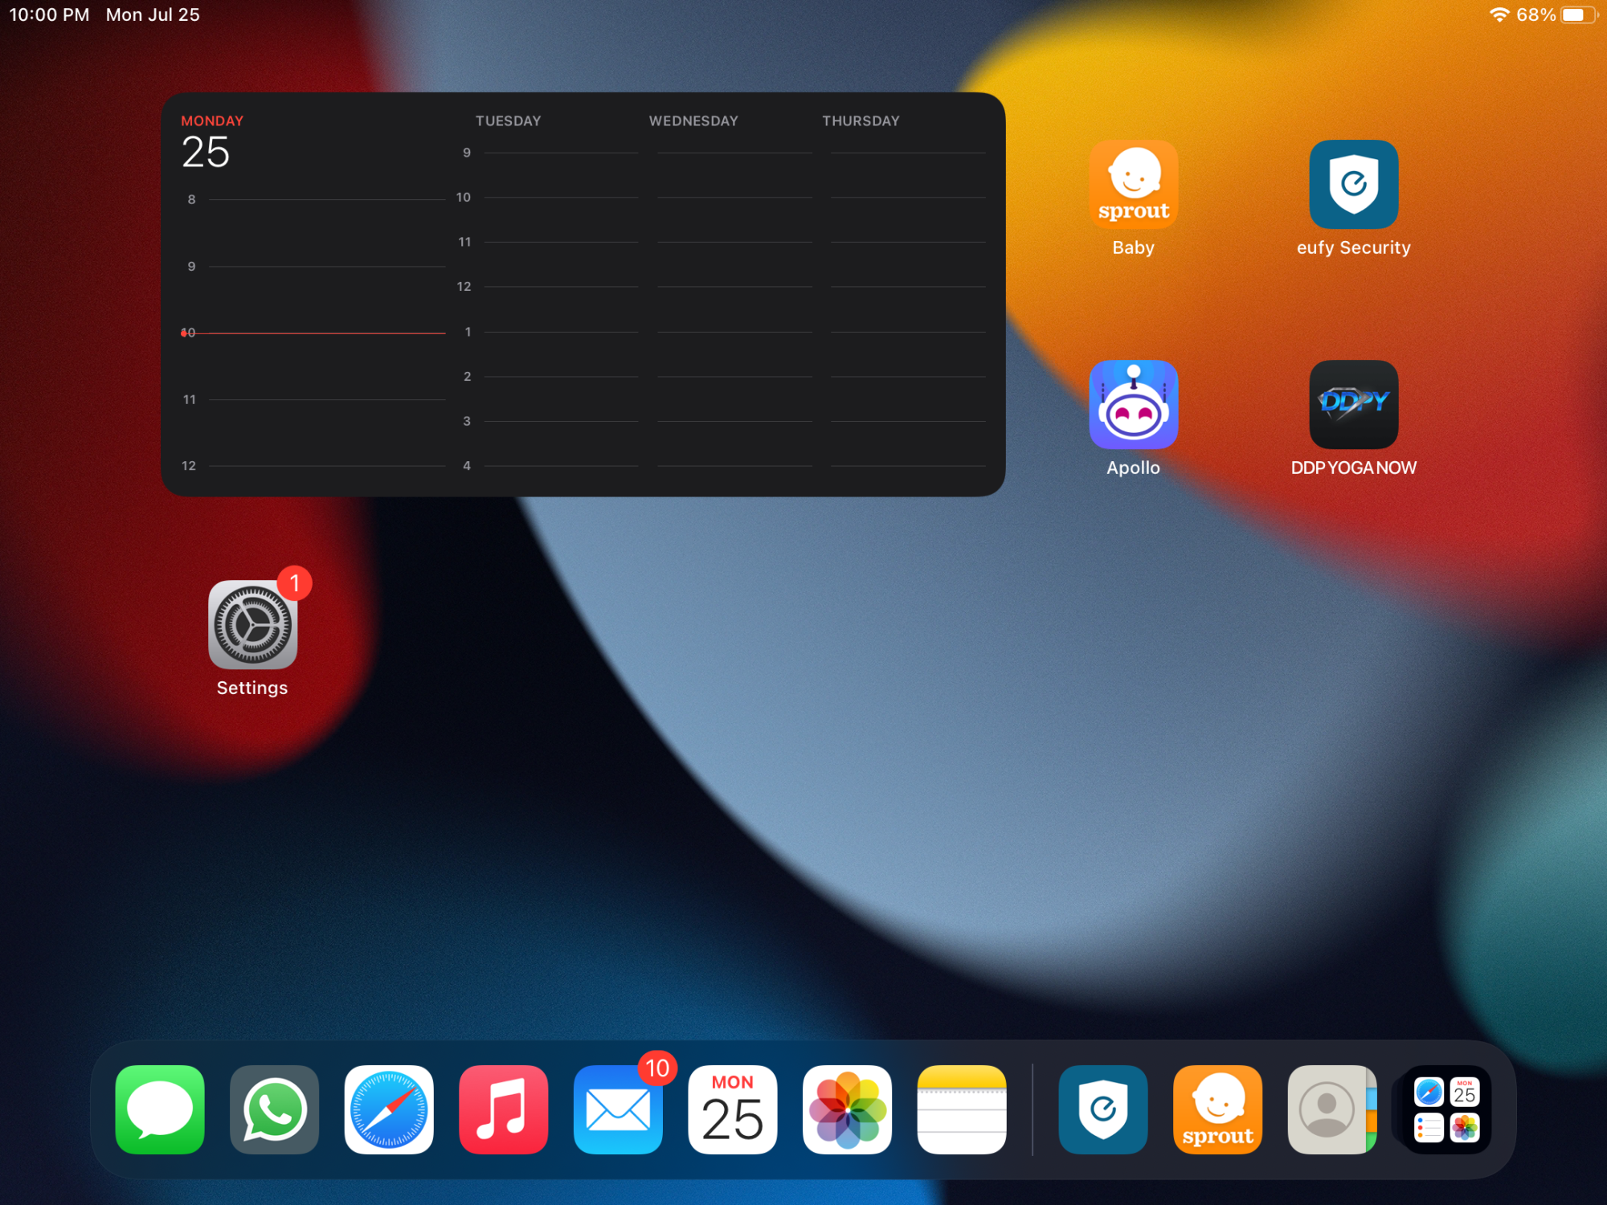Launch Contacts from the dock
The image size is (1607, 1205).
[1332, 1109]
